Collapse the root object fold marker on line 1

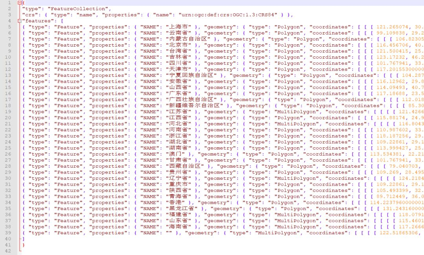[19, 3]
